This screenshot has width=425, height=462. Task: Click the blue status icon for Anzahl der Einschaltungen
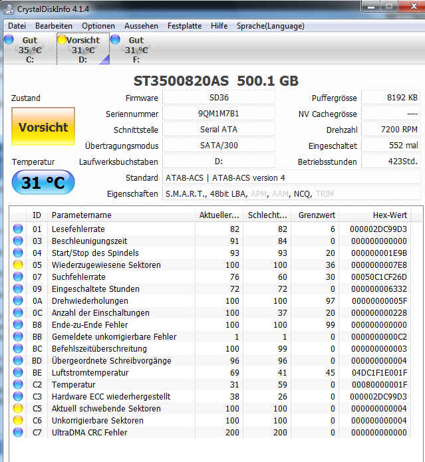pos(18,312)
